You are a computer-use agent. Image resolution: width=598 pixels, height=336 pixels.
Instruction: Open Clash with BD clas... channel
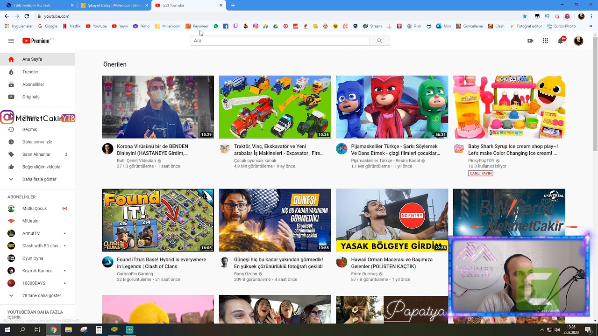pyautogui.click(x=37, y=246)
